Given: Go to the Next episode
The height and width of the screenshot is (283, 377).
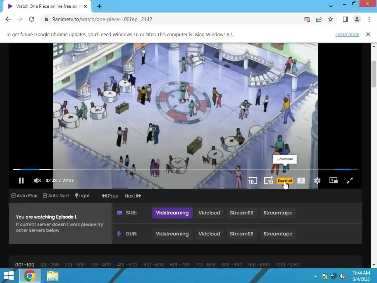Looking at the screenshot, I should point(133,196).
